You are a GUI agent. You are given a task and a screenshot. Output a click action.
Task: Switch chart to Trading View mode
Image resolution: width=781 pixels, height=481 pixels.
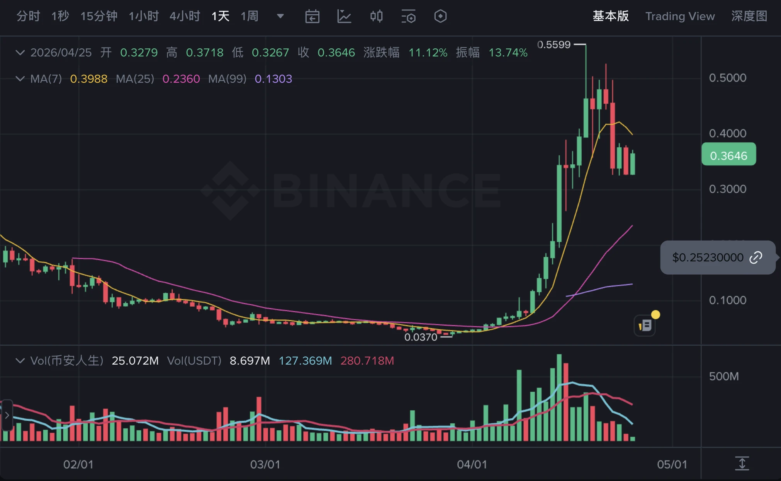[680, 16]
